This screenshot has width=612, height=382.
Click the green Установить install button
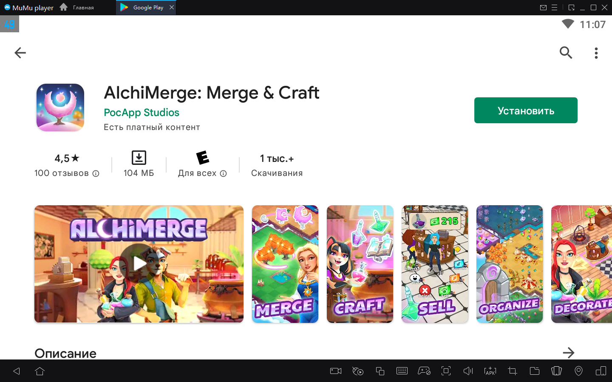coord(525,110)
